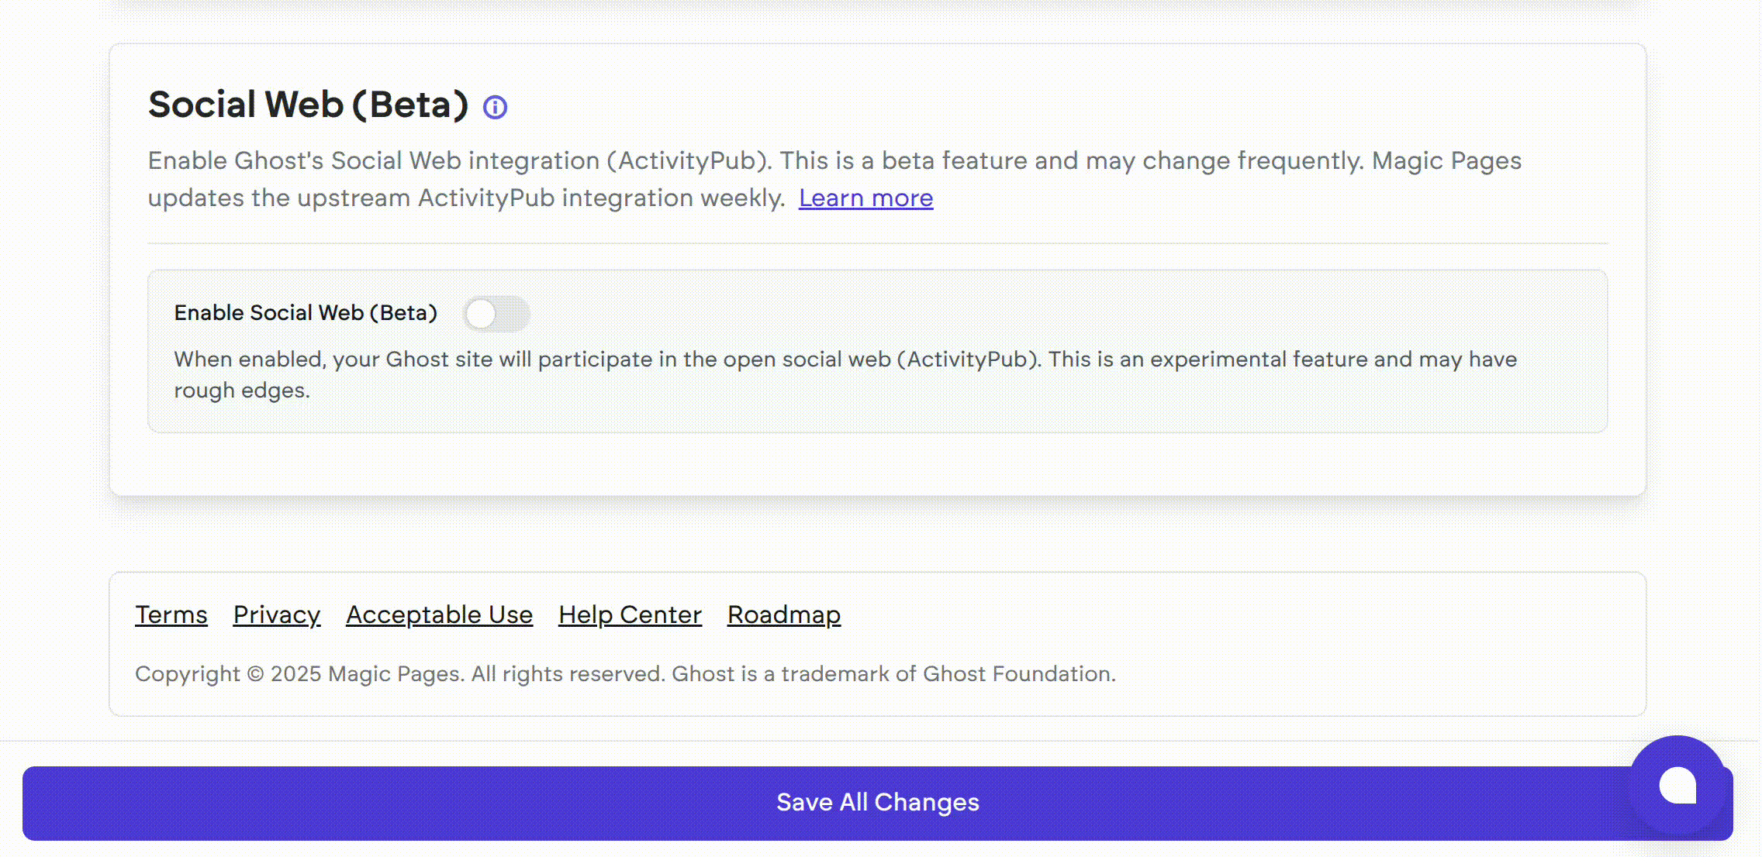This screenshot has width=1762, height=857.
Task: Click Save All Changes button
Action: point(878,803)
